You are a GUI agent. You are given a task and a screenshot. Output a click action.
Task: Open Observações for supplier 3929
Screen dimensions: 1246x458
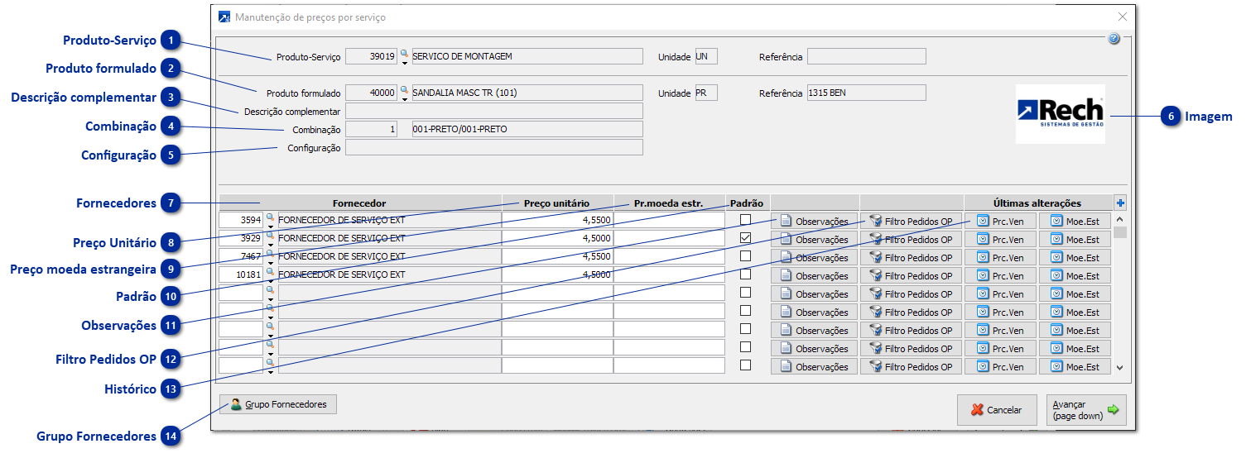[814, 240]
